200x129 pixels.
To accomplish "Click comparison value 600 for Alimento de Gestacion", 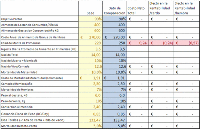I will pyautogui.click(x=121, y=30).
